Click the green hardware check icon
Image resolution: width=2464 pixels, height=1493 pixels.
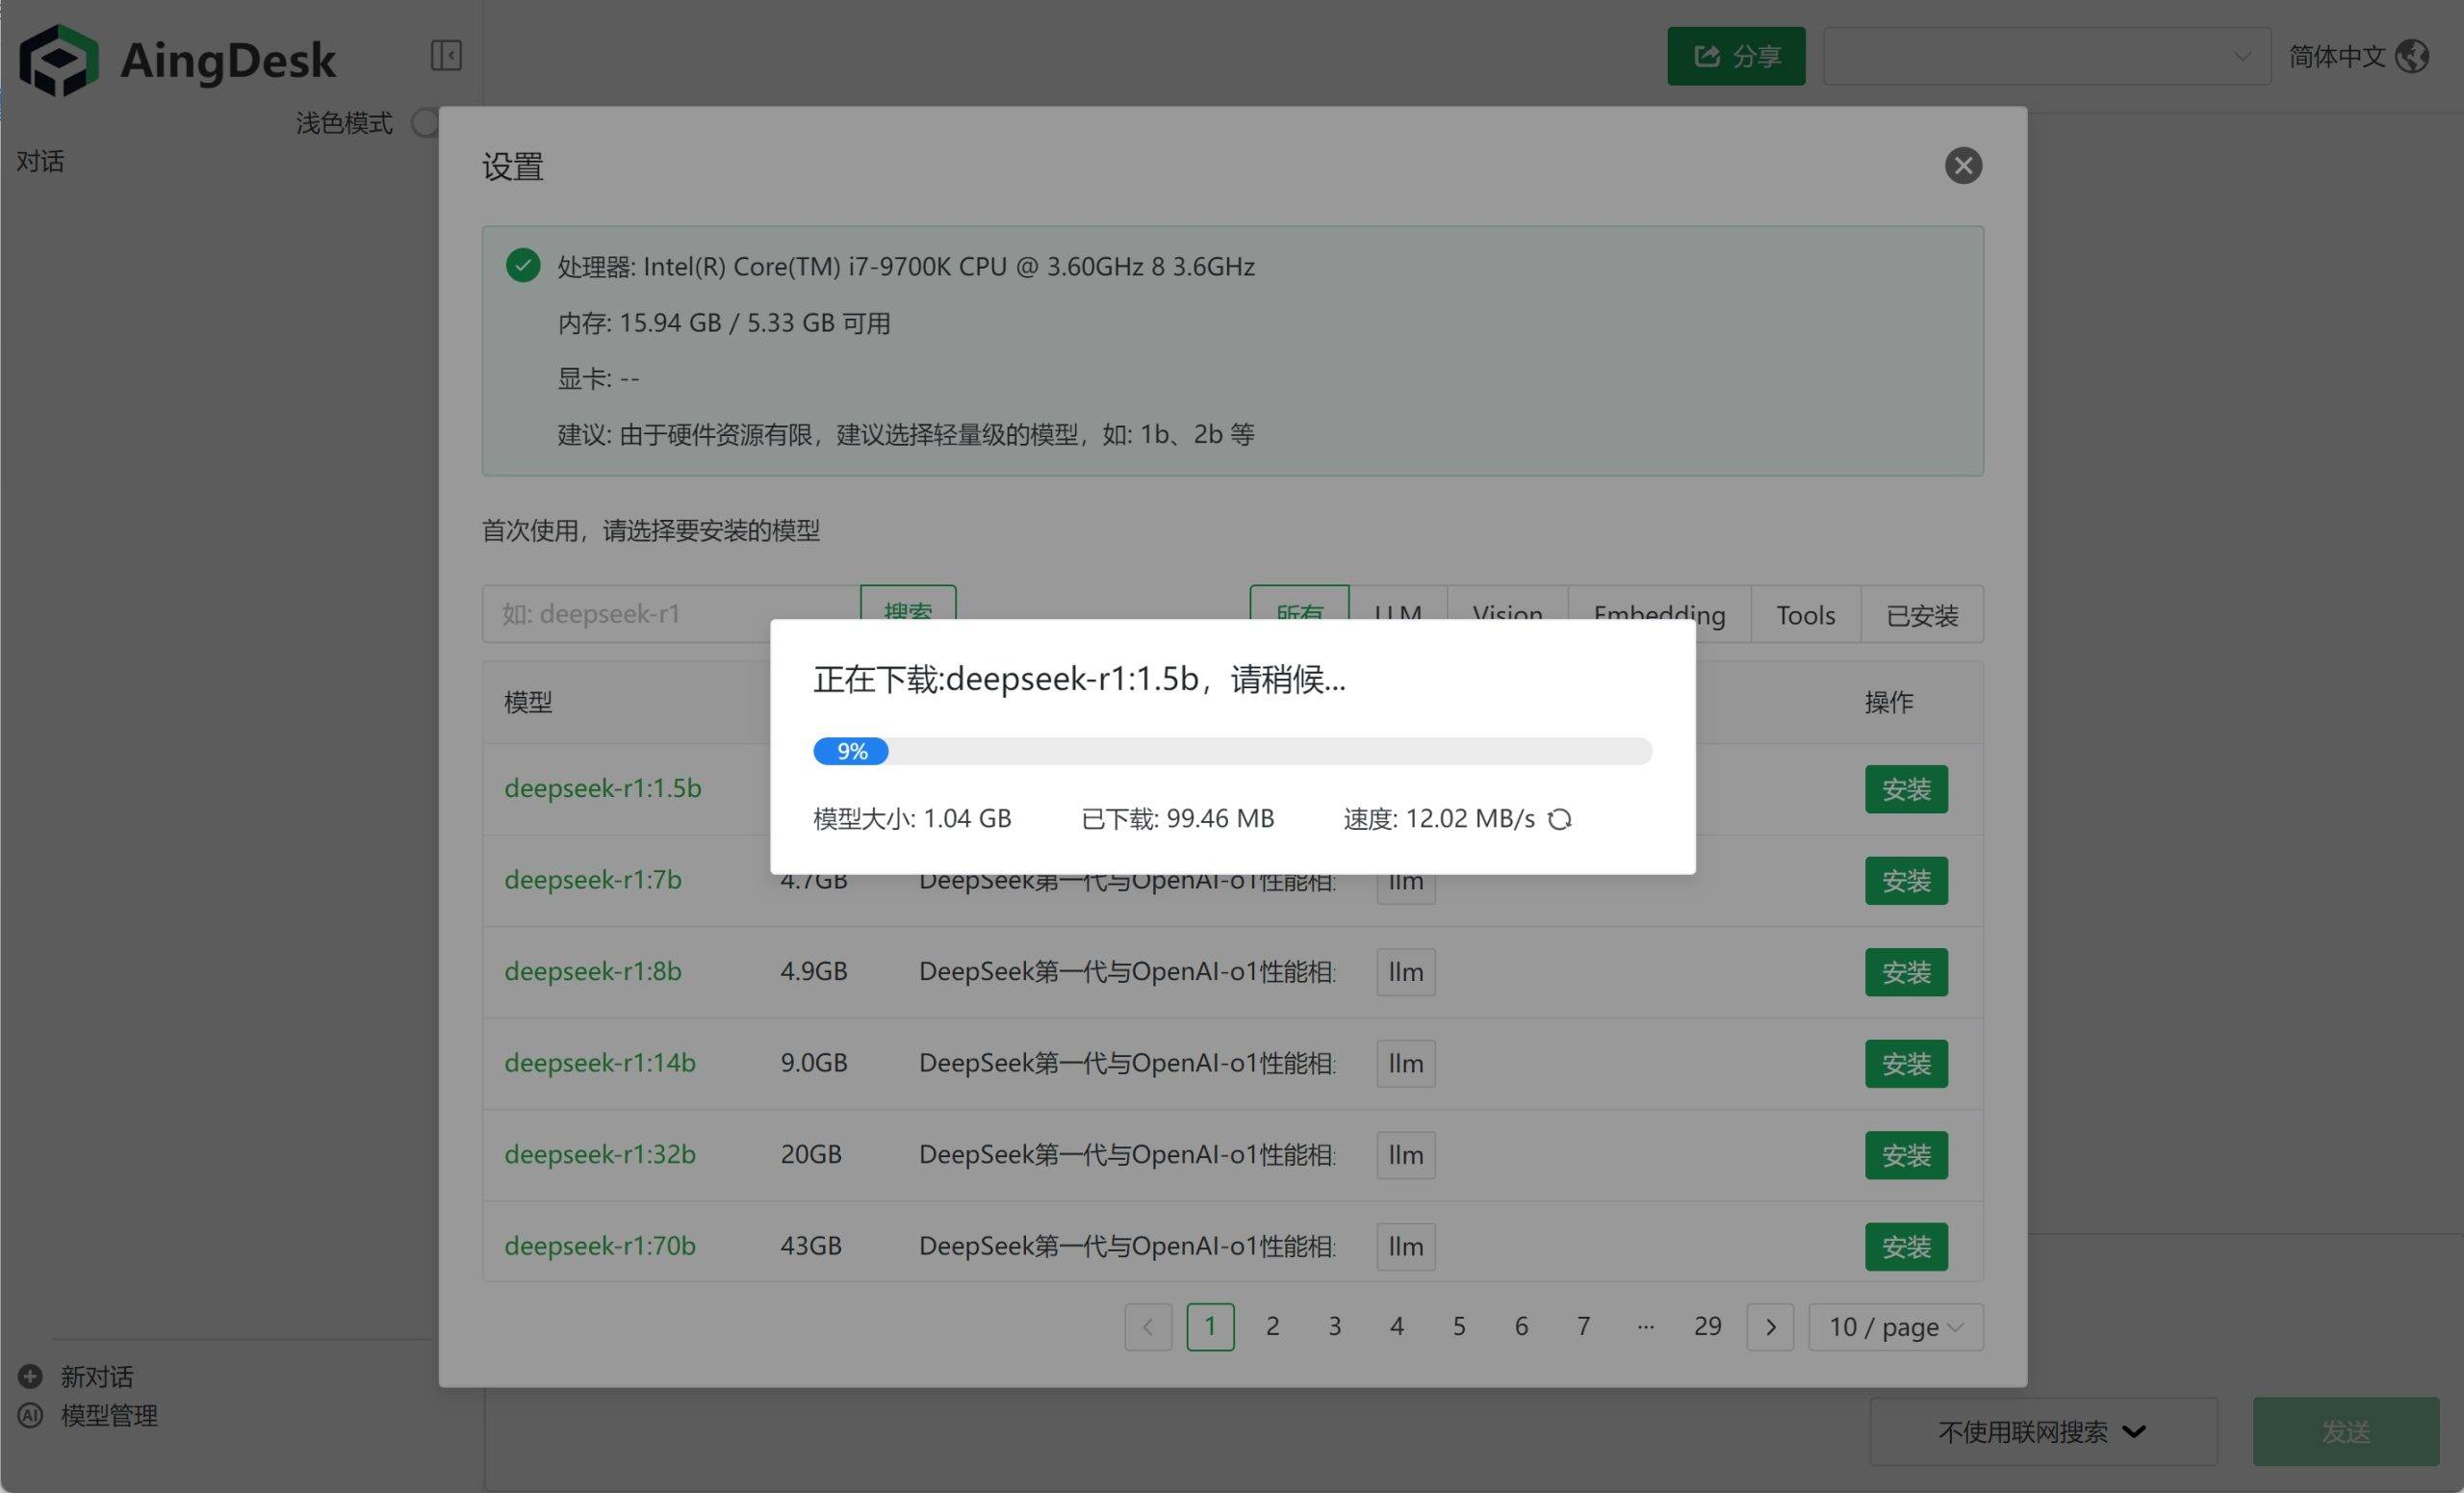[523, 266]
